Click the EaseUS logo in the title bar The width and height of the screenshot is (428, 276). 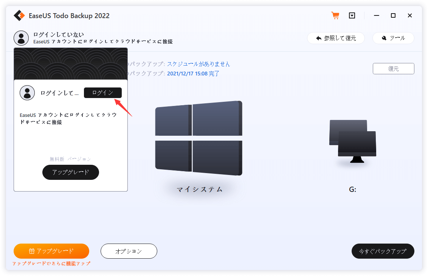click(19, 15)
